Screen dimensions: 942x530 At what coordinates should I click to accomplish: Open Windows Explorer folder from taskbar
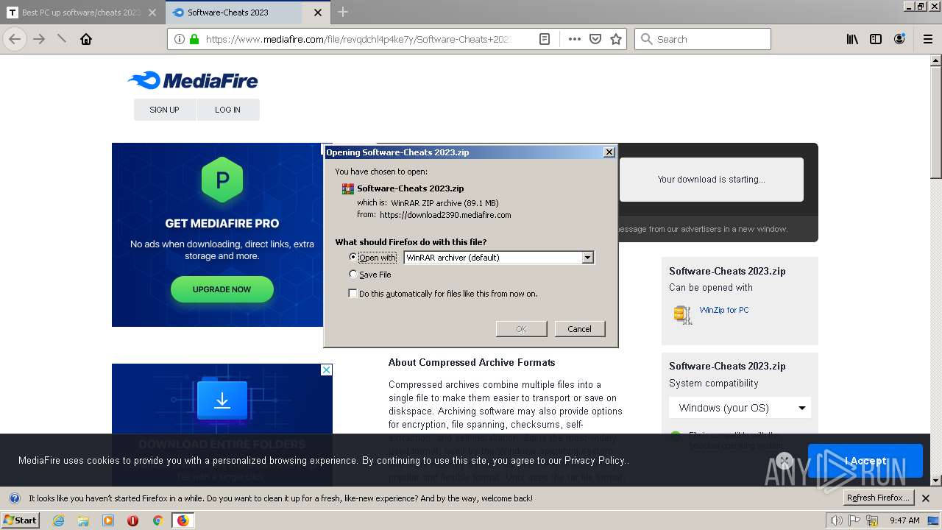pos(83,520)
